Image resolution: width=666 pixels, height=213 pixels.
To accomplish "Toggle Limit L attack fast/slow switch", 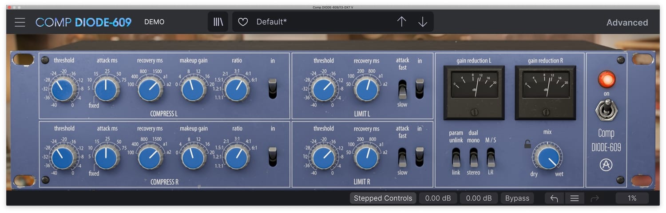I will pos(402,89).
